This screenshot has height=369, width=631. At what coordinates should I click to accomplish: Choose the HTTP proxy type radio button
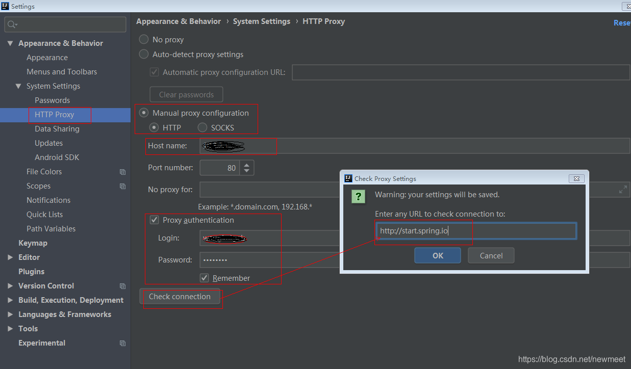coord(154,127)
